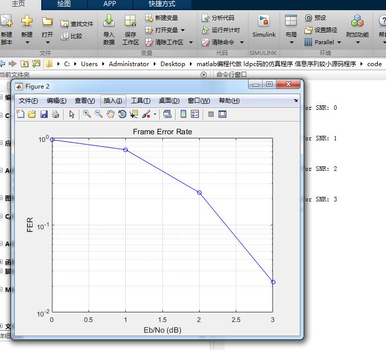Toggle Zoom Out tool in Figure 2

point(99,114)
